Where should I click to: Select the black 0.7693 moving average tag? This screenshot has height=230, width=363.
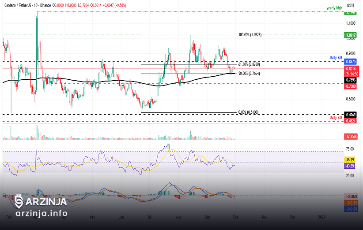coord(352,80)
